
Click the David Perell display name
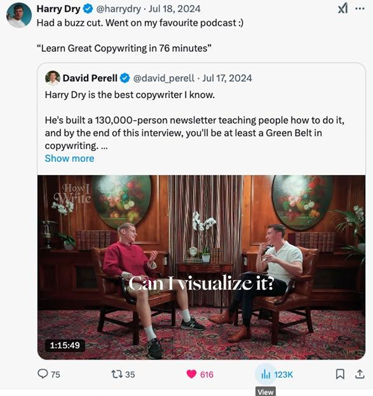90,78
